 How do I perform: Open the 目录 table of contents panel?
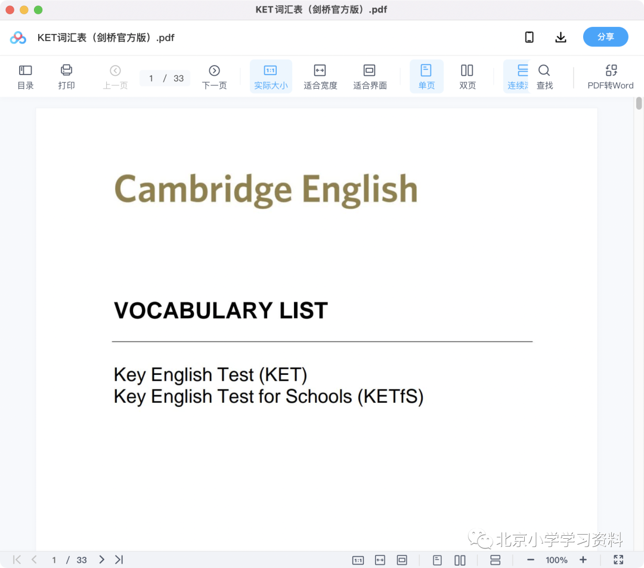(26, 77)
